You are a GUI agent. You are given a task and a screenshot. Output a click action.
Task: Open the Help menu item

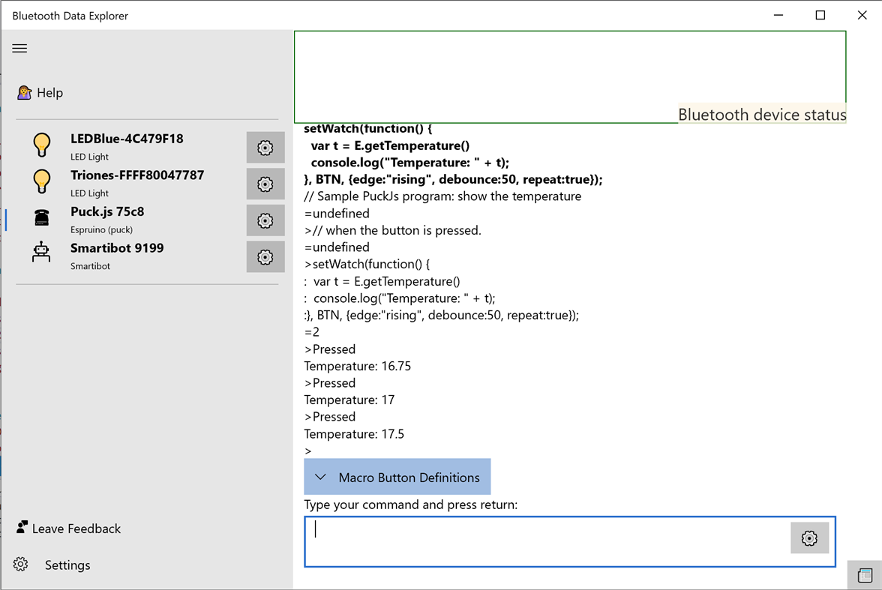[50, 93]
